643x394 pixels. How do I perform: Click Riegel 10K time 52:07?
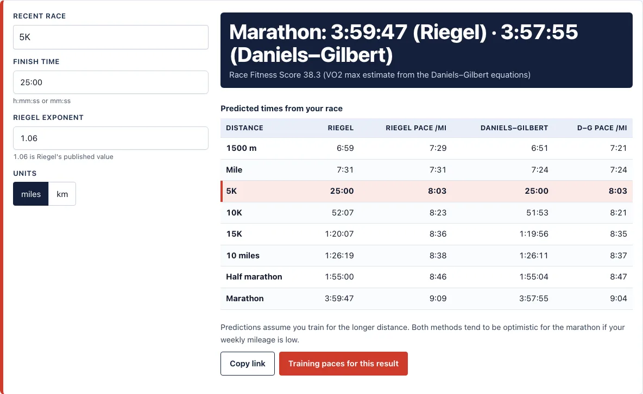[343, 213]
